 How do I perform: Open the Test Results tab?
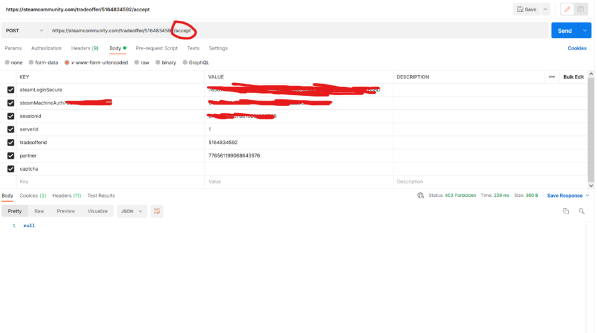101,196
